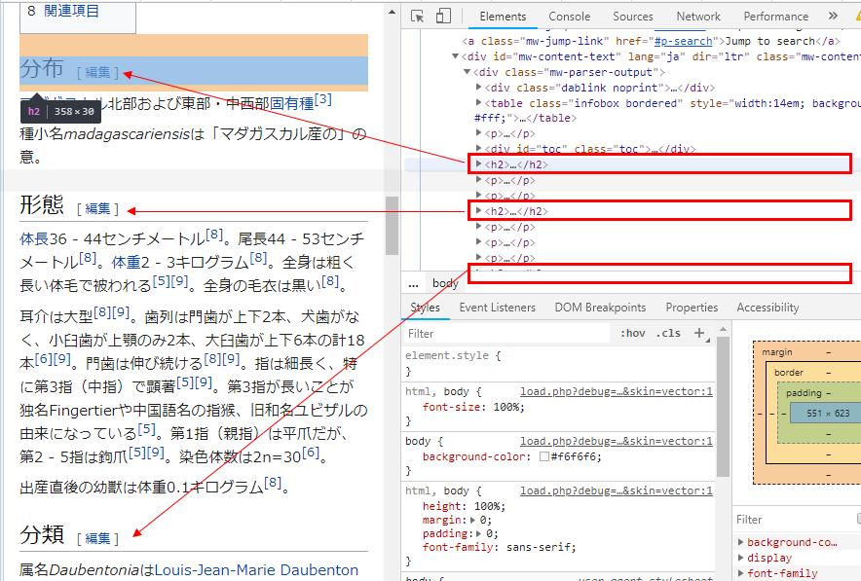Switch to the Console tab
The width and height of the screenshot is (861, 581).
(570, 17)
